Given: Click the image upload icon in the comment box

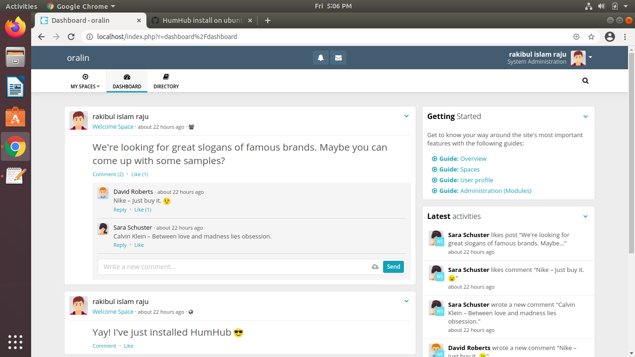Looking at the screenshot, I should click(375, 266).
